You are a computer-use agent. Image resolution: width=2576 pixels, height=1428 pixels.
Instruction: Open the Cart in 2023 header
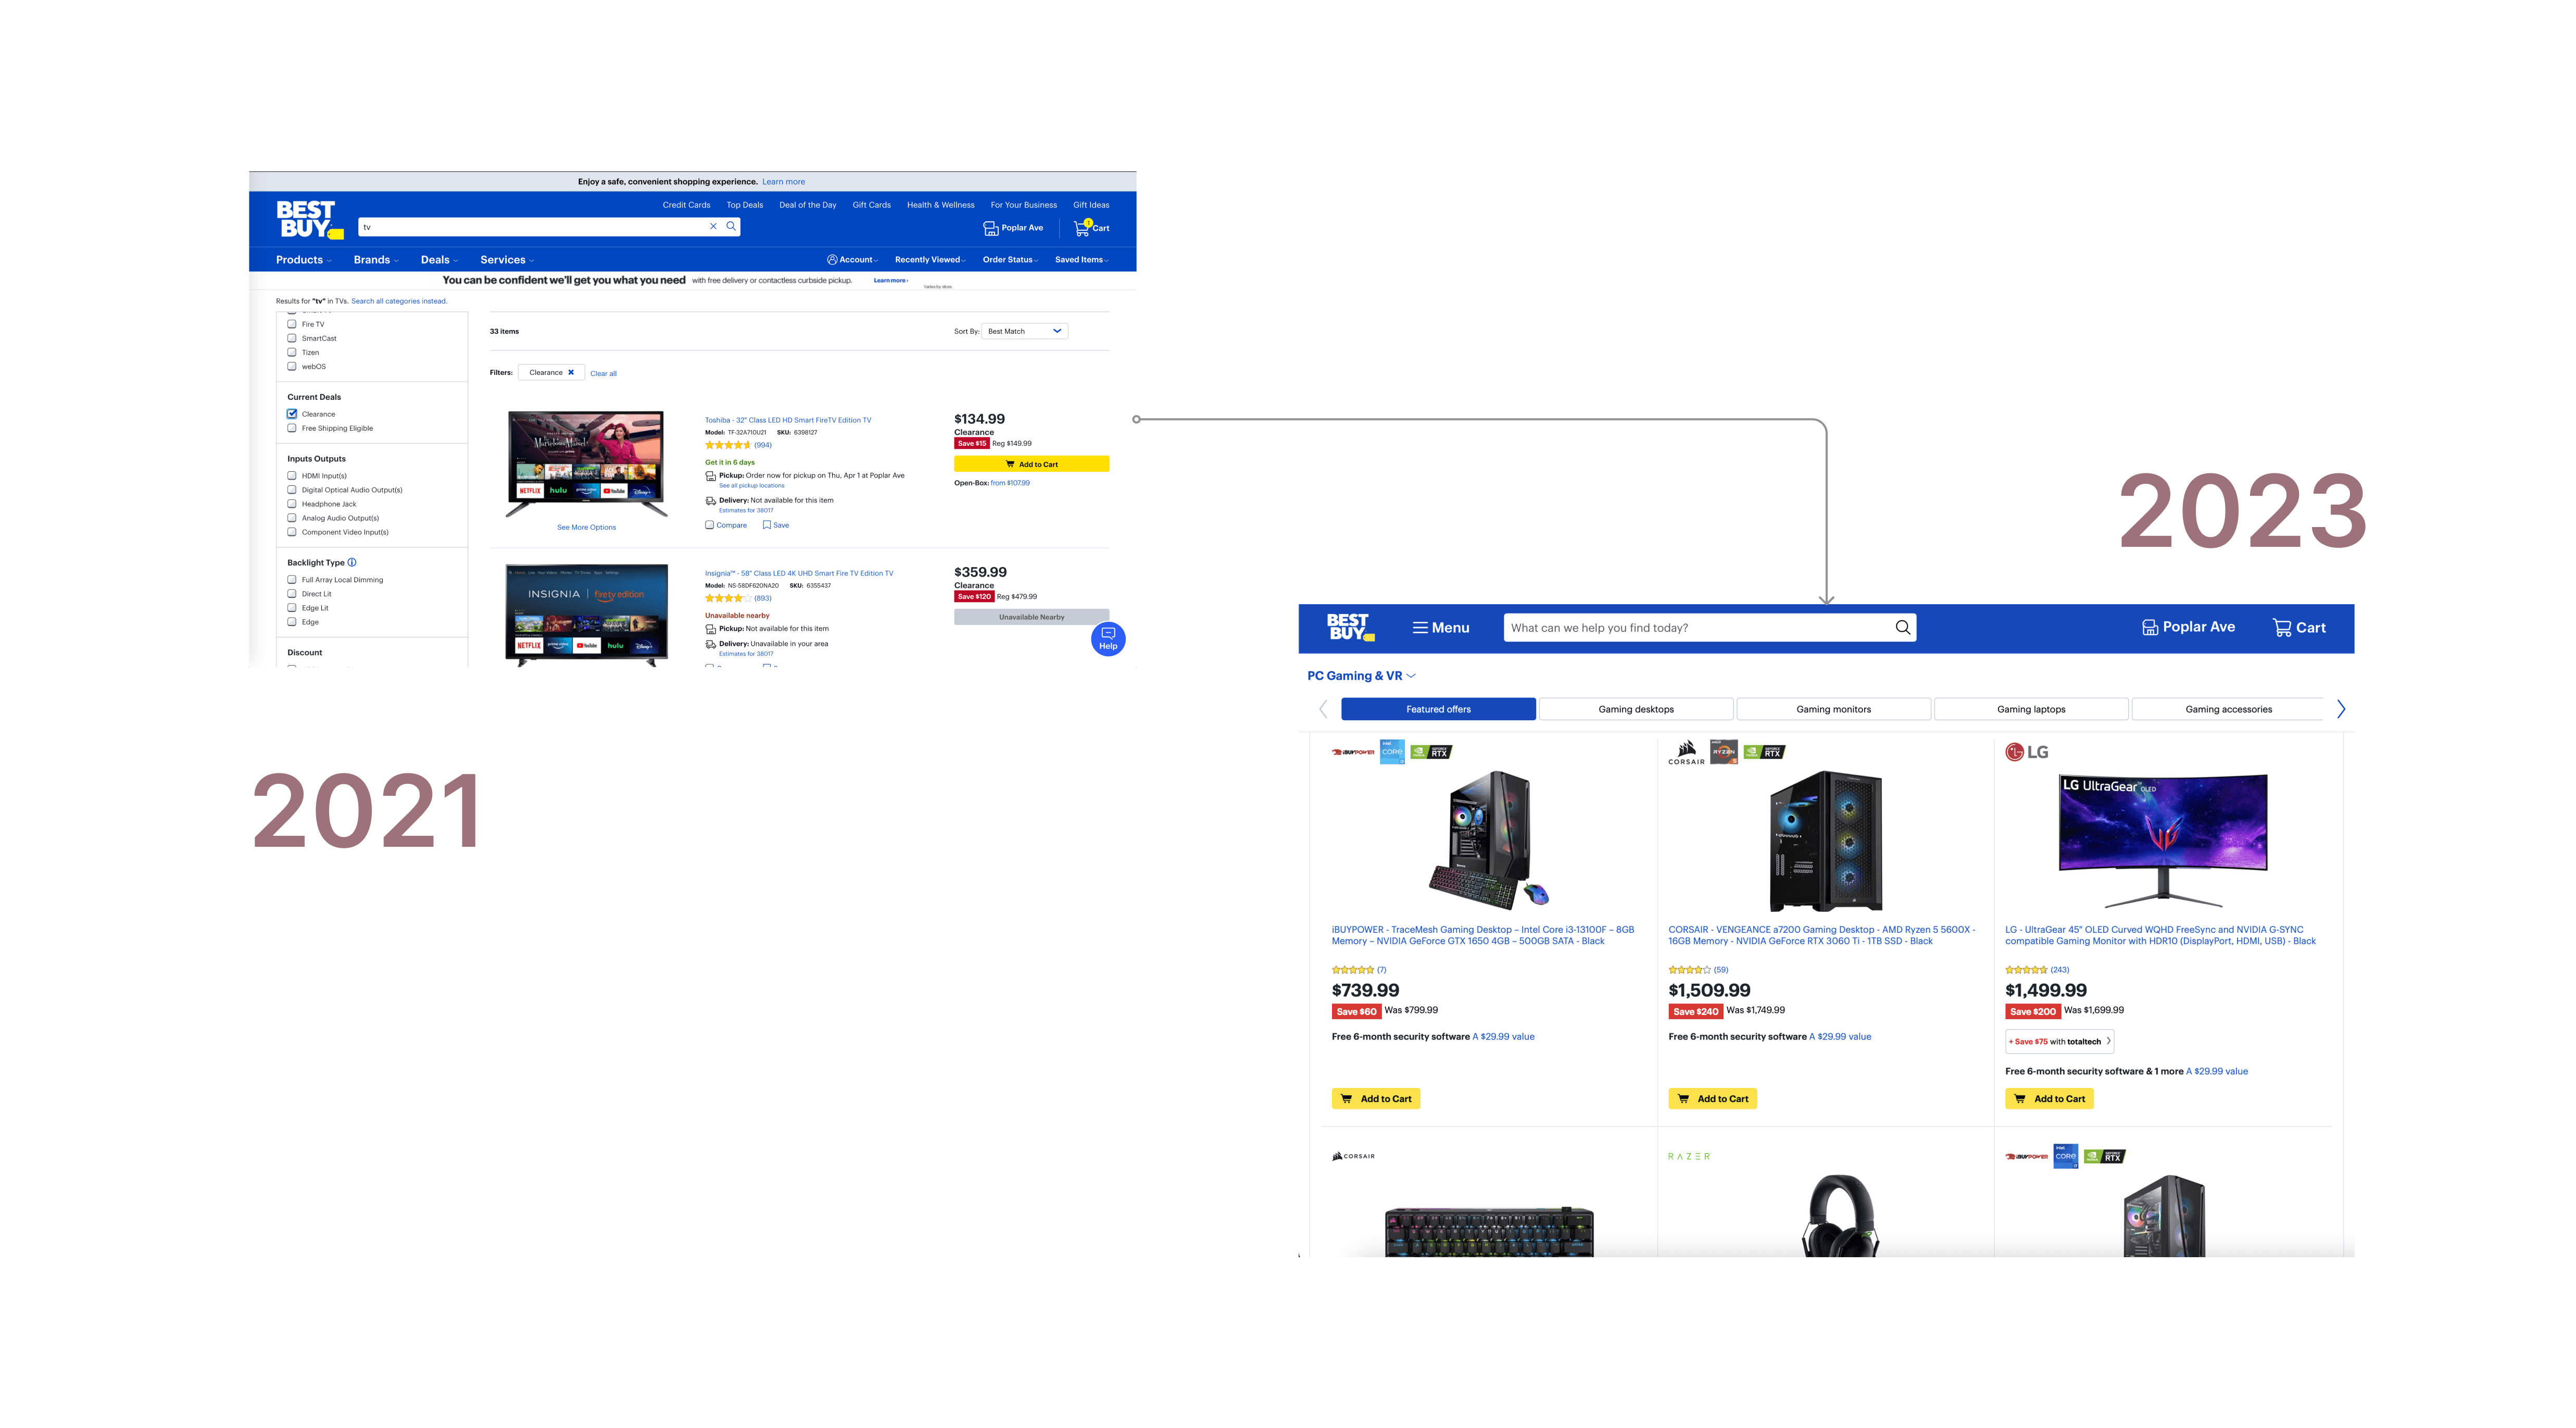tap(2299, 628)
